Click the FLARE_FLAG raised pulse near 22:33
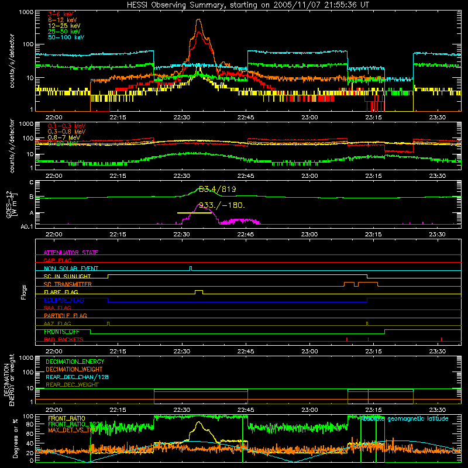The height and width of the screenshot is (468, 468). 199,292
